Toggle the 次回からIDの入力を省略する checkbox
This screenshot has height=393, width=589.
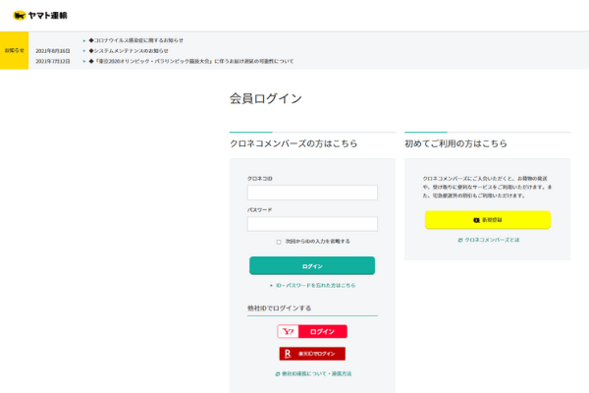click(x=279, y=242)
